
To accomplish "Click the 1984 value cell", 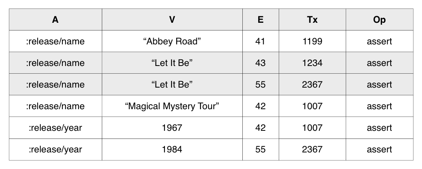I will pos(172,149).
